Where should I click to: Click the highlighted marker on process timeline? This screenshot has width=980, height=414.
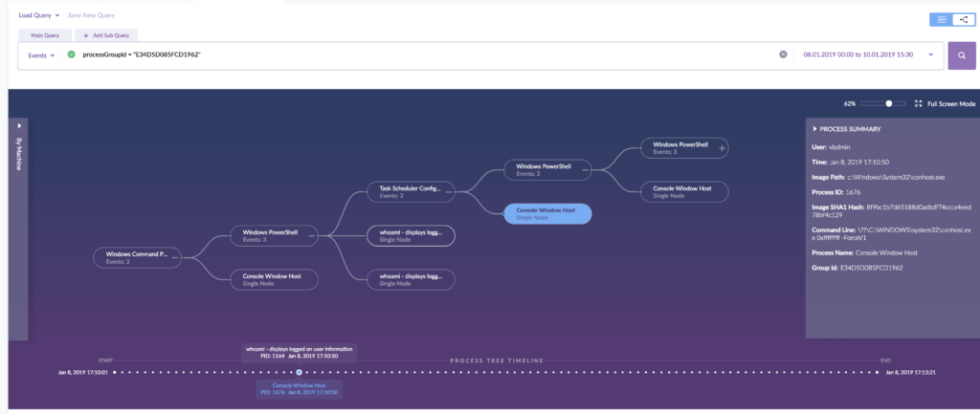coord(299,372)
